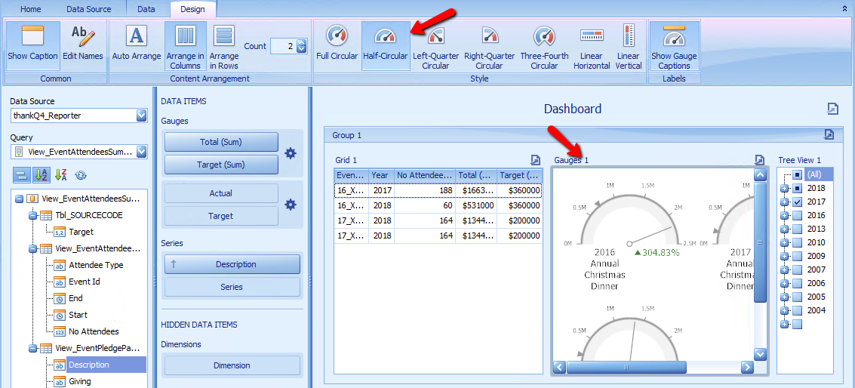
Task: Select Arrange in Rows
Action: pyautogui.click(x=224, y=46)
